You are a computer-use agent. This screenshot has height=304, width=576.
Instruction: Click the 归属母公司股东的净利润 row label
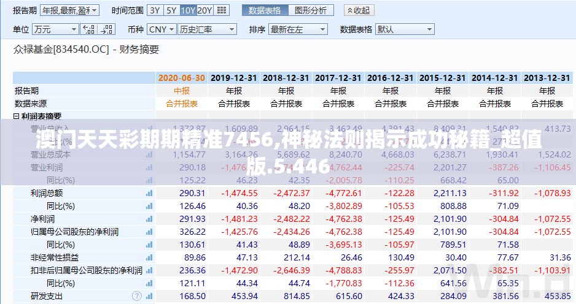tap(74, 232)
